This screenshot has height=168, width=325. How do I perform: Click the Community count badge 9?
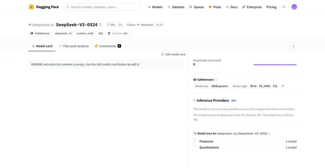tap(119, 46)
